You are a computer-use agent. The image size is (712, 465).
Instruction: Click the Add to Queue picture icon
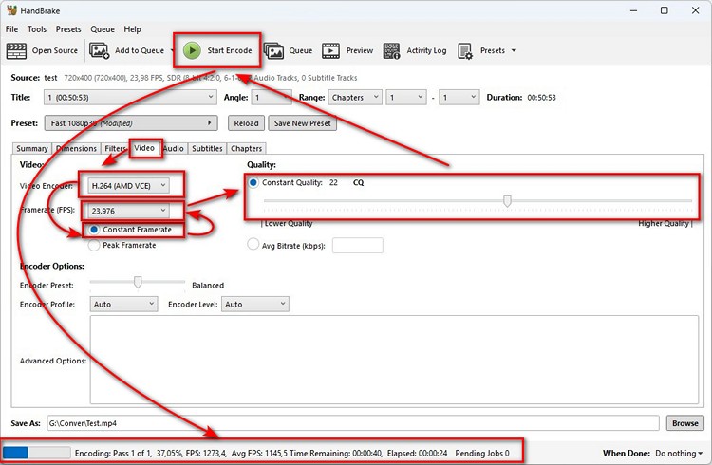tap(99, 51)
